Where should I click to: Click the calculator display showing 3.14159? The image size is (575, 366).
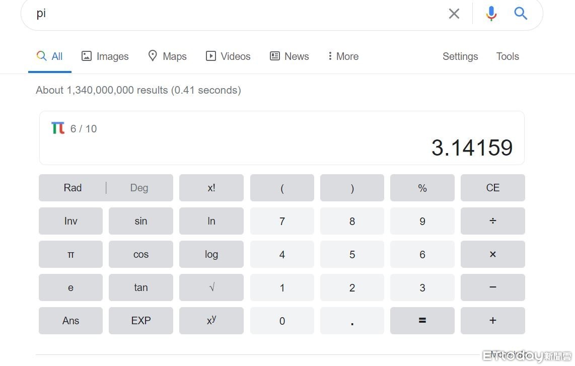[472, 148]
